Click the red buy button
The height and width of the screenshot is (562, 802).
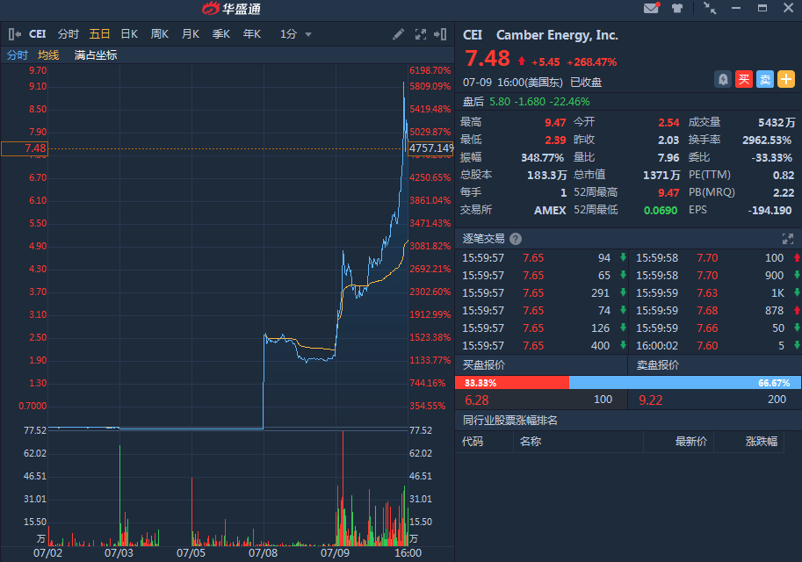coord(744,79)
